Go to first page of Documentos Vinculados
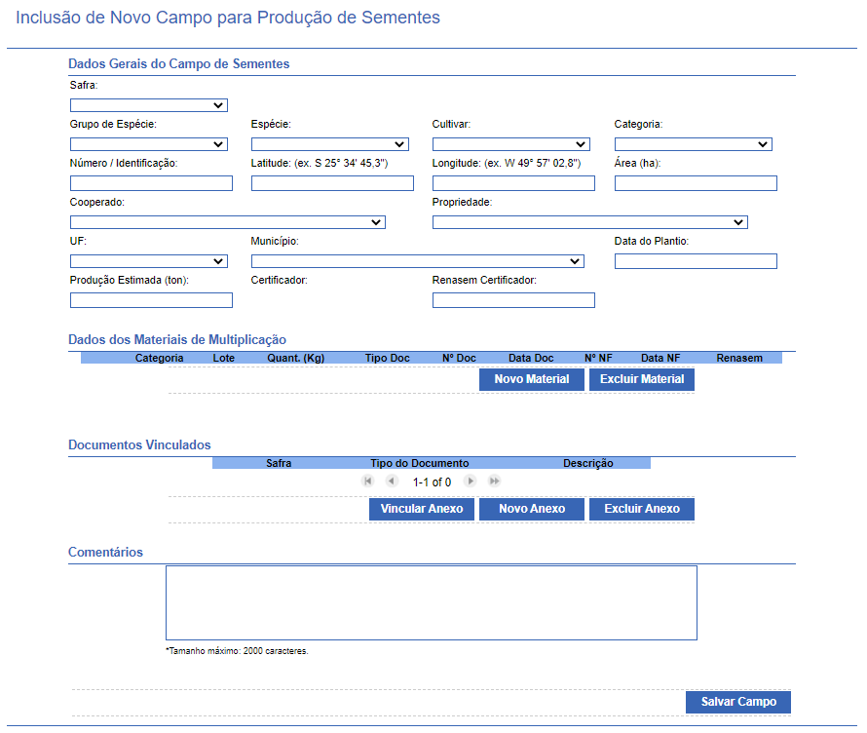This screenshot has height=733, width=867. (367, 481)
